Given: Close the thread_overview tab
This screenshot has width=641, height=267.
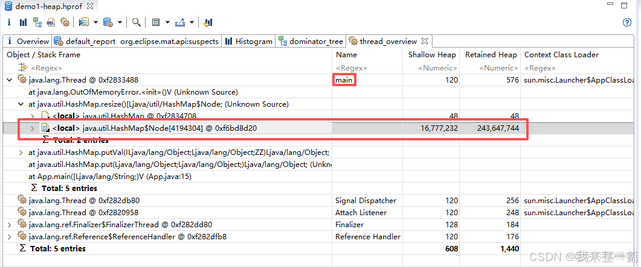Looking at the screenshot, I should pos(424,41).
